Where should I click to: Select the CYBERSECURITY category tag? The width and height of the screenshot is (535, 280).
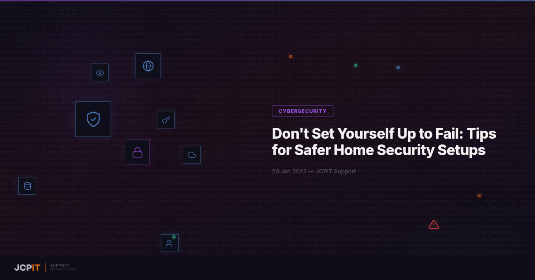pyautogui.click(x=302, y=111)
